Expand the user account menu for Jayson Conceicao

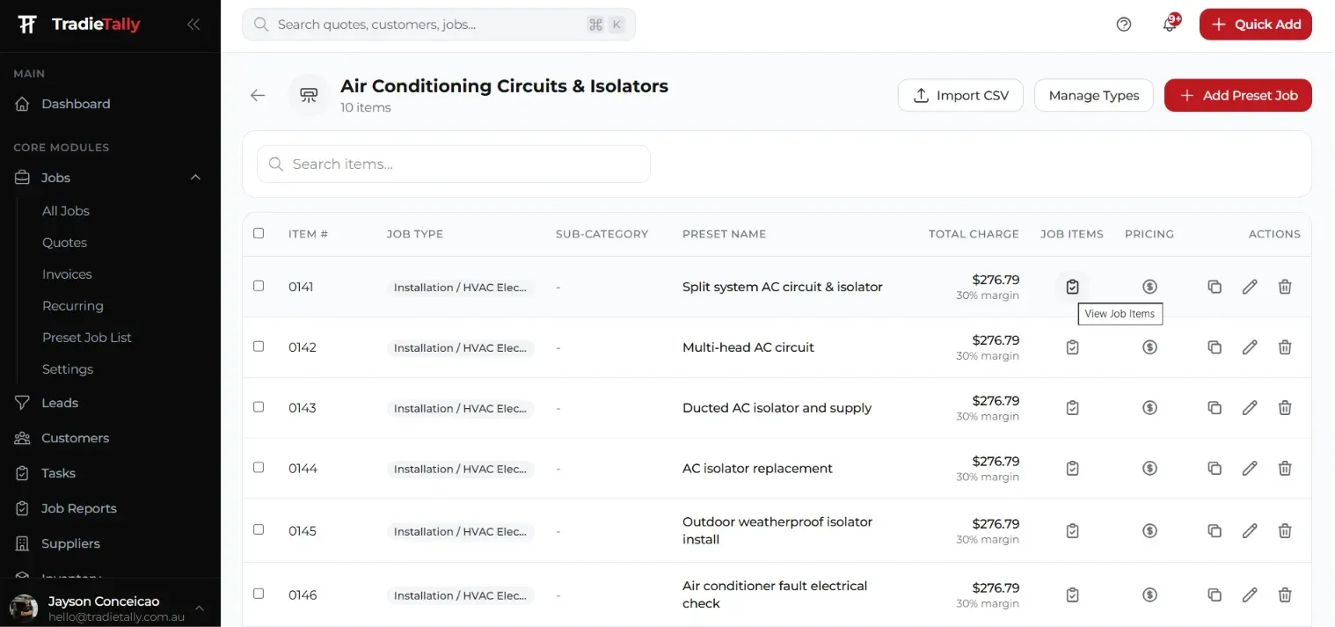(x=200, y=608)
